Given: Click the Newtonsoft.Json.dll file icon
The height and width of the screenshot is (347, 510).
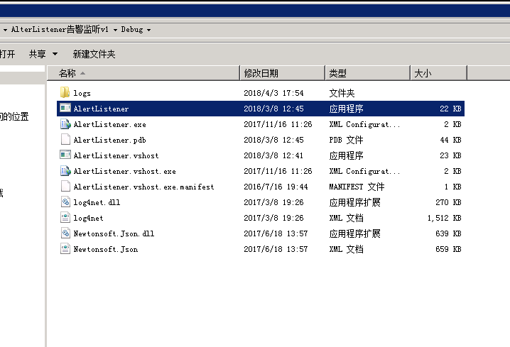Looking at the screenshot, I should pos(65,233).
